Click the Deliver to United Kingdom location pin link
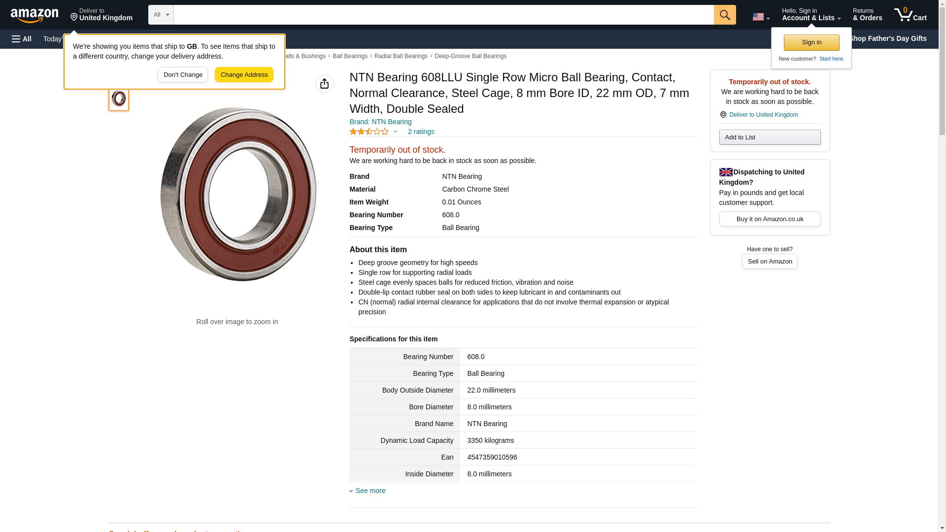Image resolution: width=946 pixels, height=532 pixels. click(763, 115)
